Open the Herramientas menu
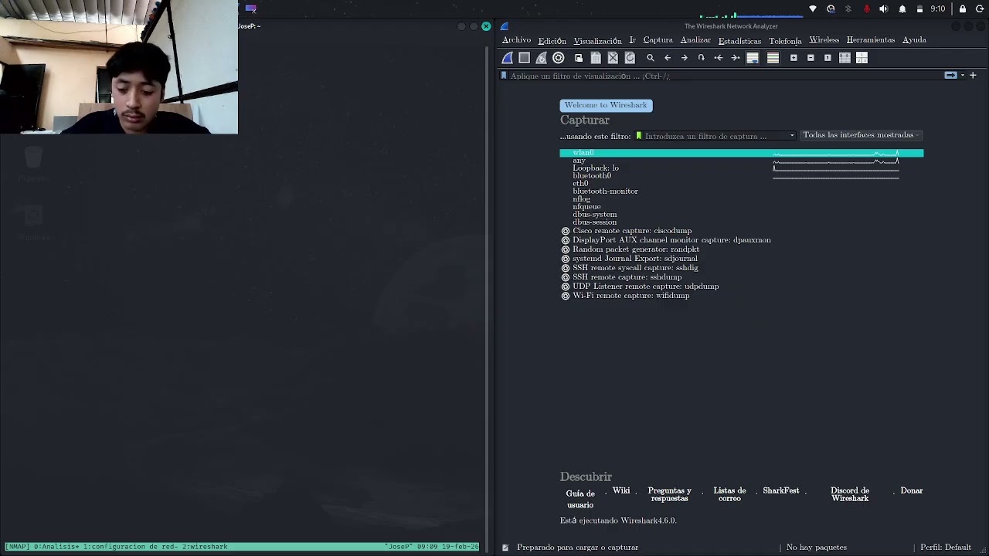This screenshot has width=989, height=556. (870, 40)
